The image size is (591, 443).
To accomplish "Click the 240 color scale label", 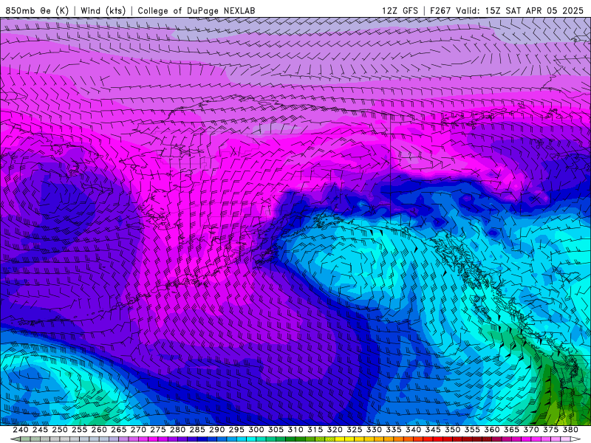I will pos(21,430).
